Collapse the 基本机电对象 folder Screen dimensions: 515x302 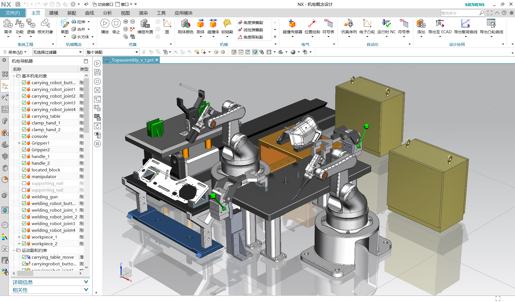pyautogui.click(x=14, y=76)
